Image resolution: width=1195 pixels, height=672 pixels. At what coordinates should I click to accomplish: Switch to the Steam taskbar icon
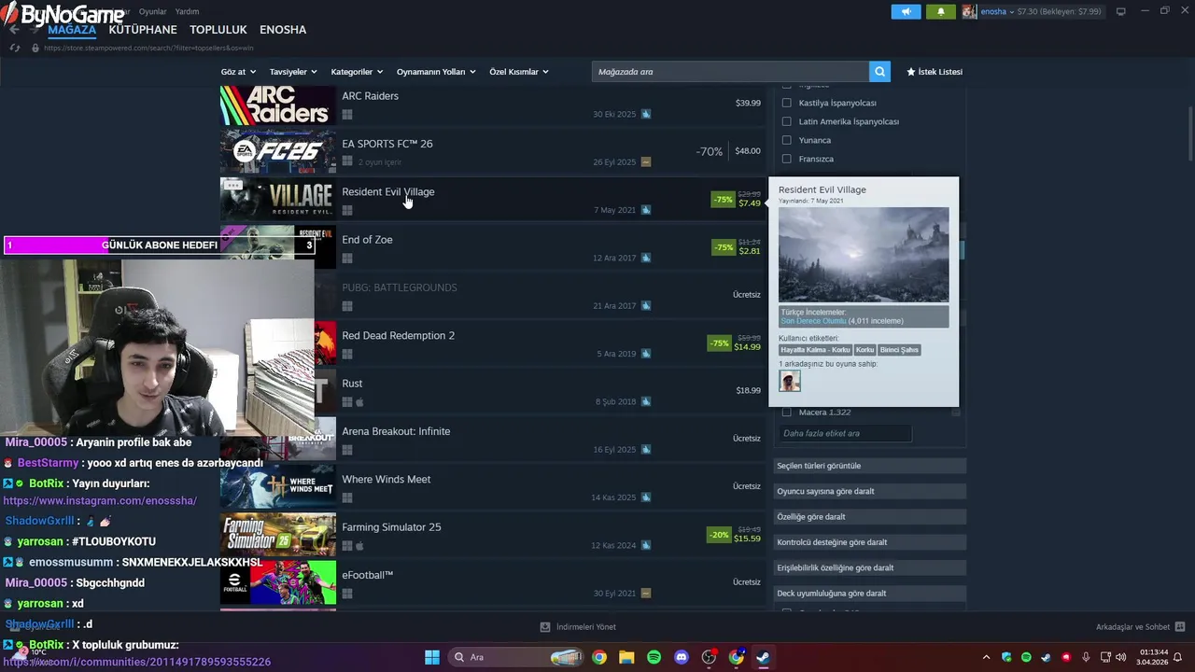763,657
